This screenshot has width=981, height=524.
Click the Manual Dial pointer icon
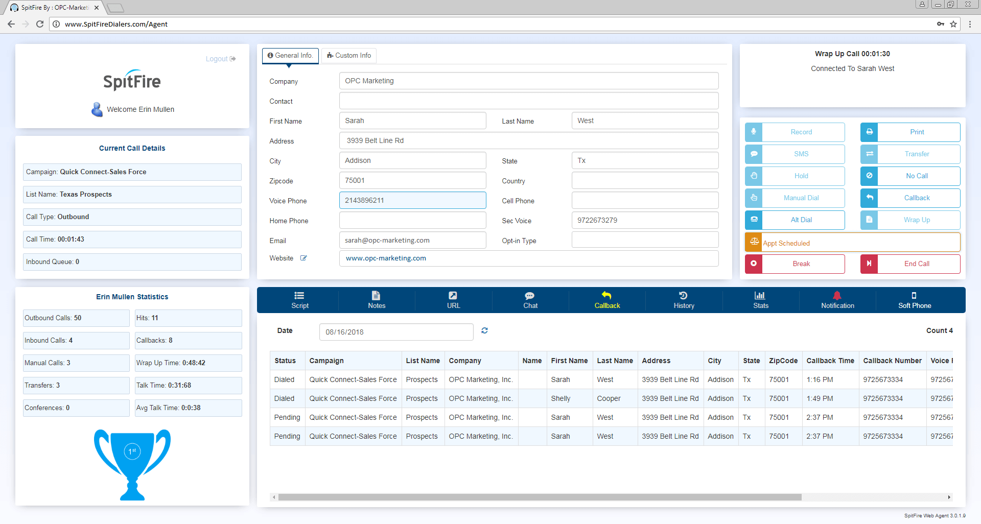tap(754, 198)
